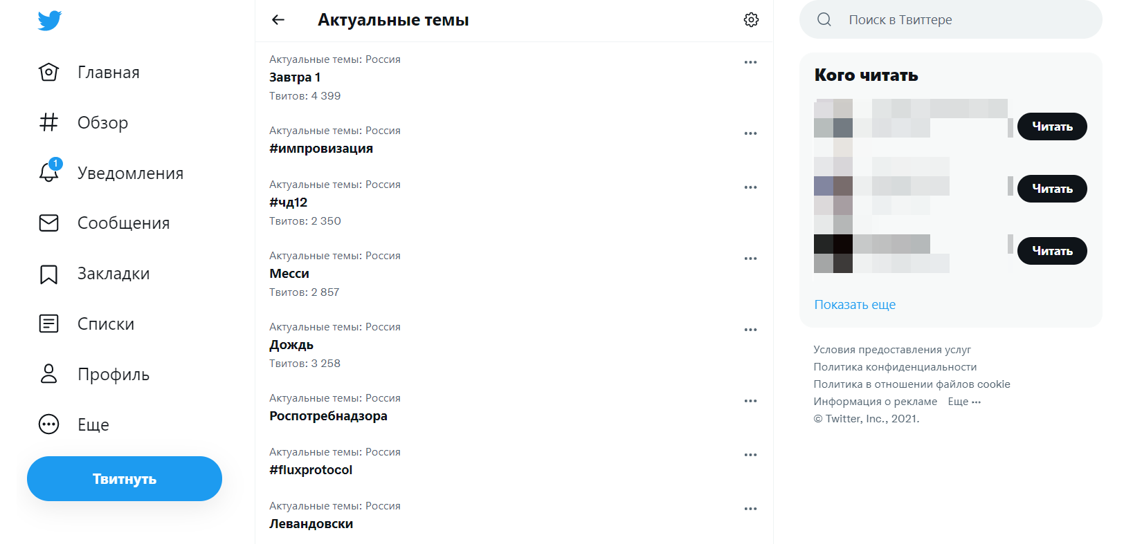
Task: Select Закладки in the sidebar
Action: [114, 274]
